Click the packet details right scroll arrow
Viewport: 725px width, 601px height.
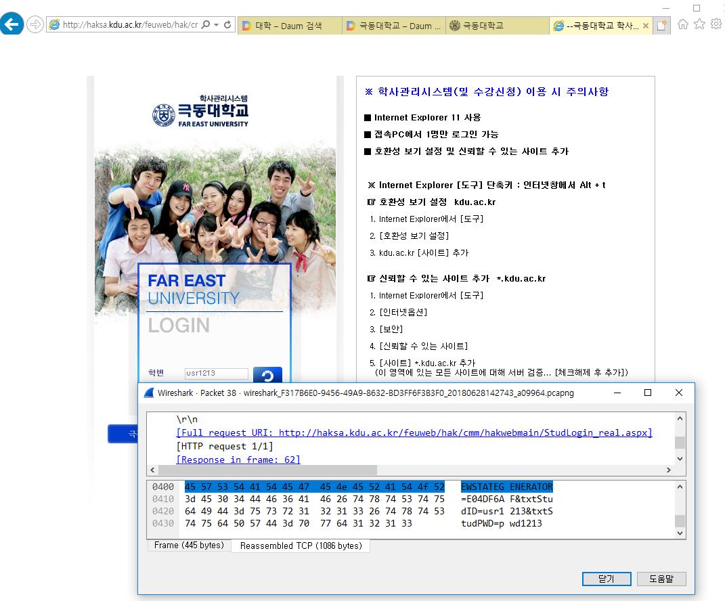click(669, 470)
